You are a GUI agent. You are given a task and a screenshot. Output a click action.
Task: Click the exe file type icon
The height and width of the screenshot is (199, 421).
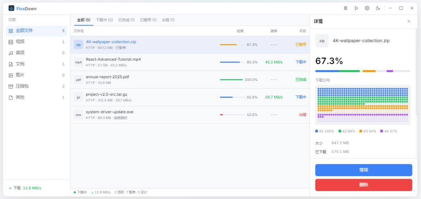click(79, 115)
